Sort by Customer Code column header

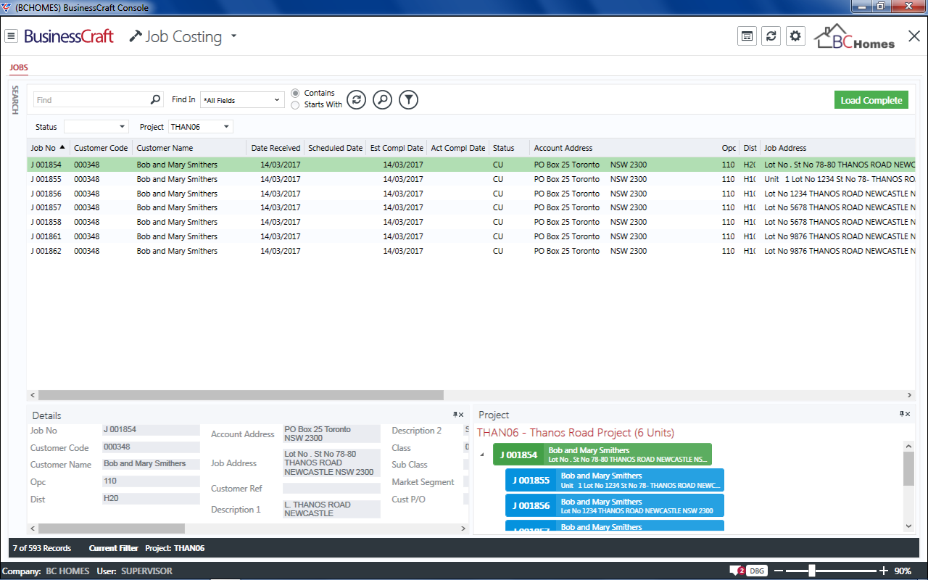click(101, 148)
